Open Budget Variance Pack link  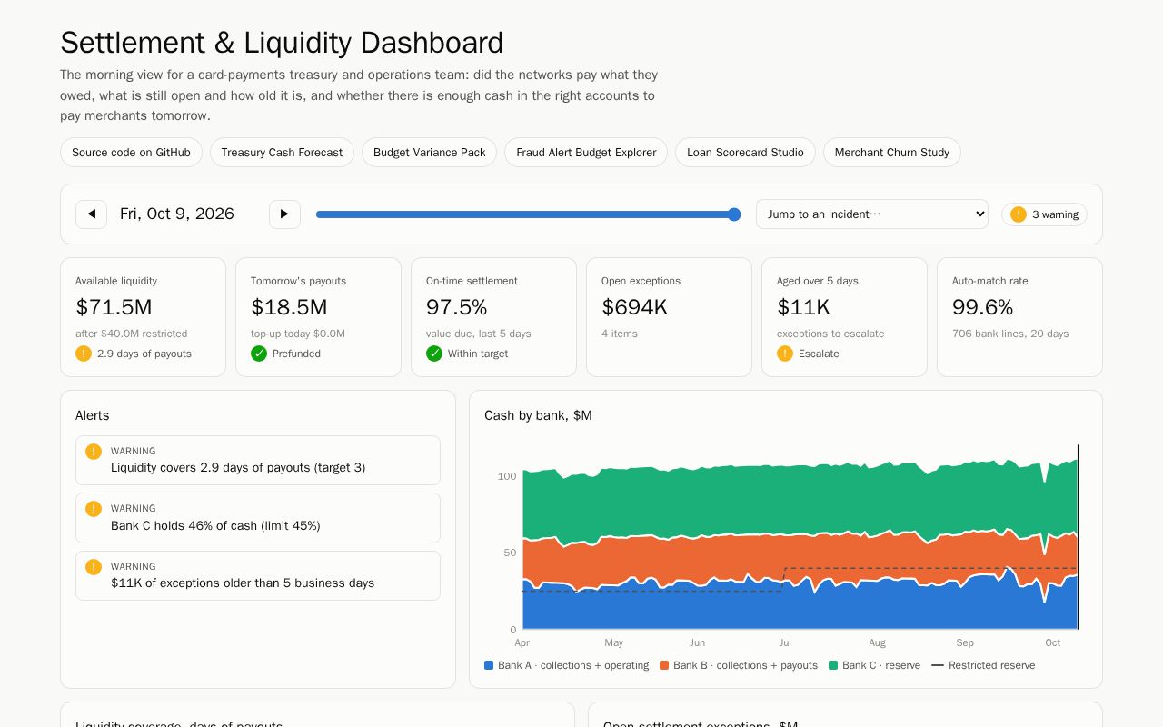pos(429,153)
